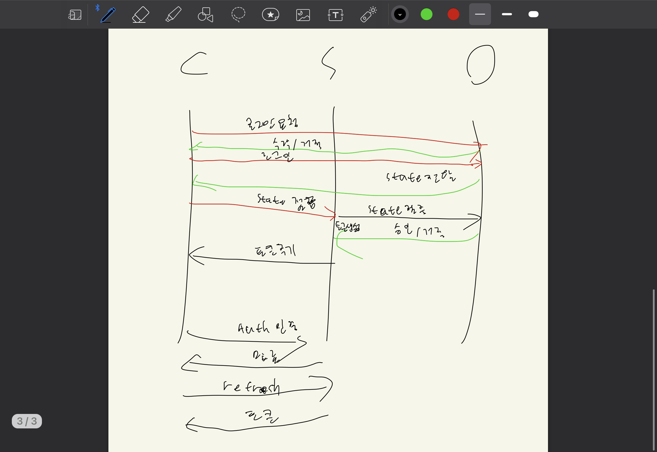Toggle the read-only/pages view icon
The image size is (657, 452).
[75, 15]
